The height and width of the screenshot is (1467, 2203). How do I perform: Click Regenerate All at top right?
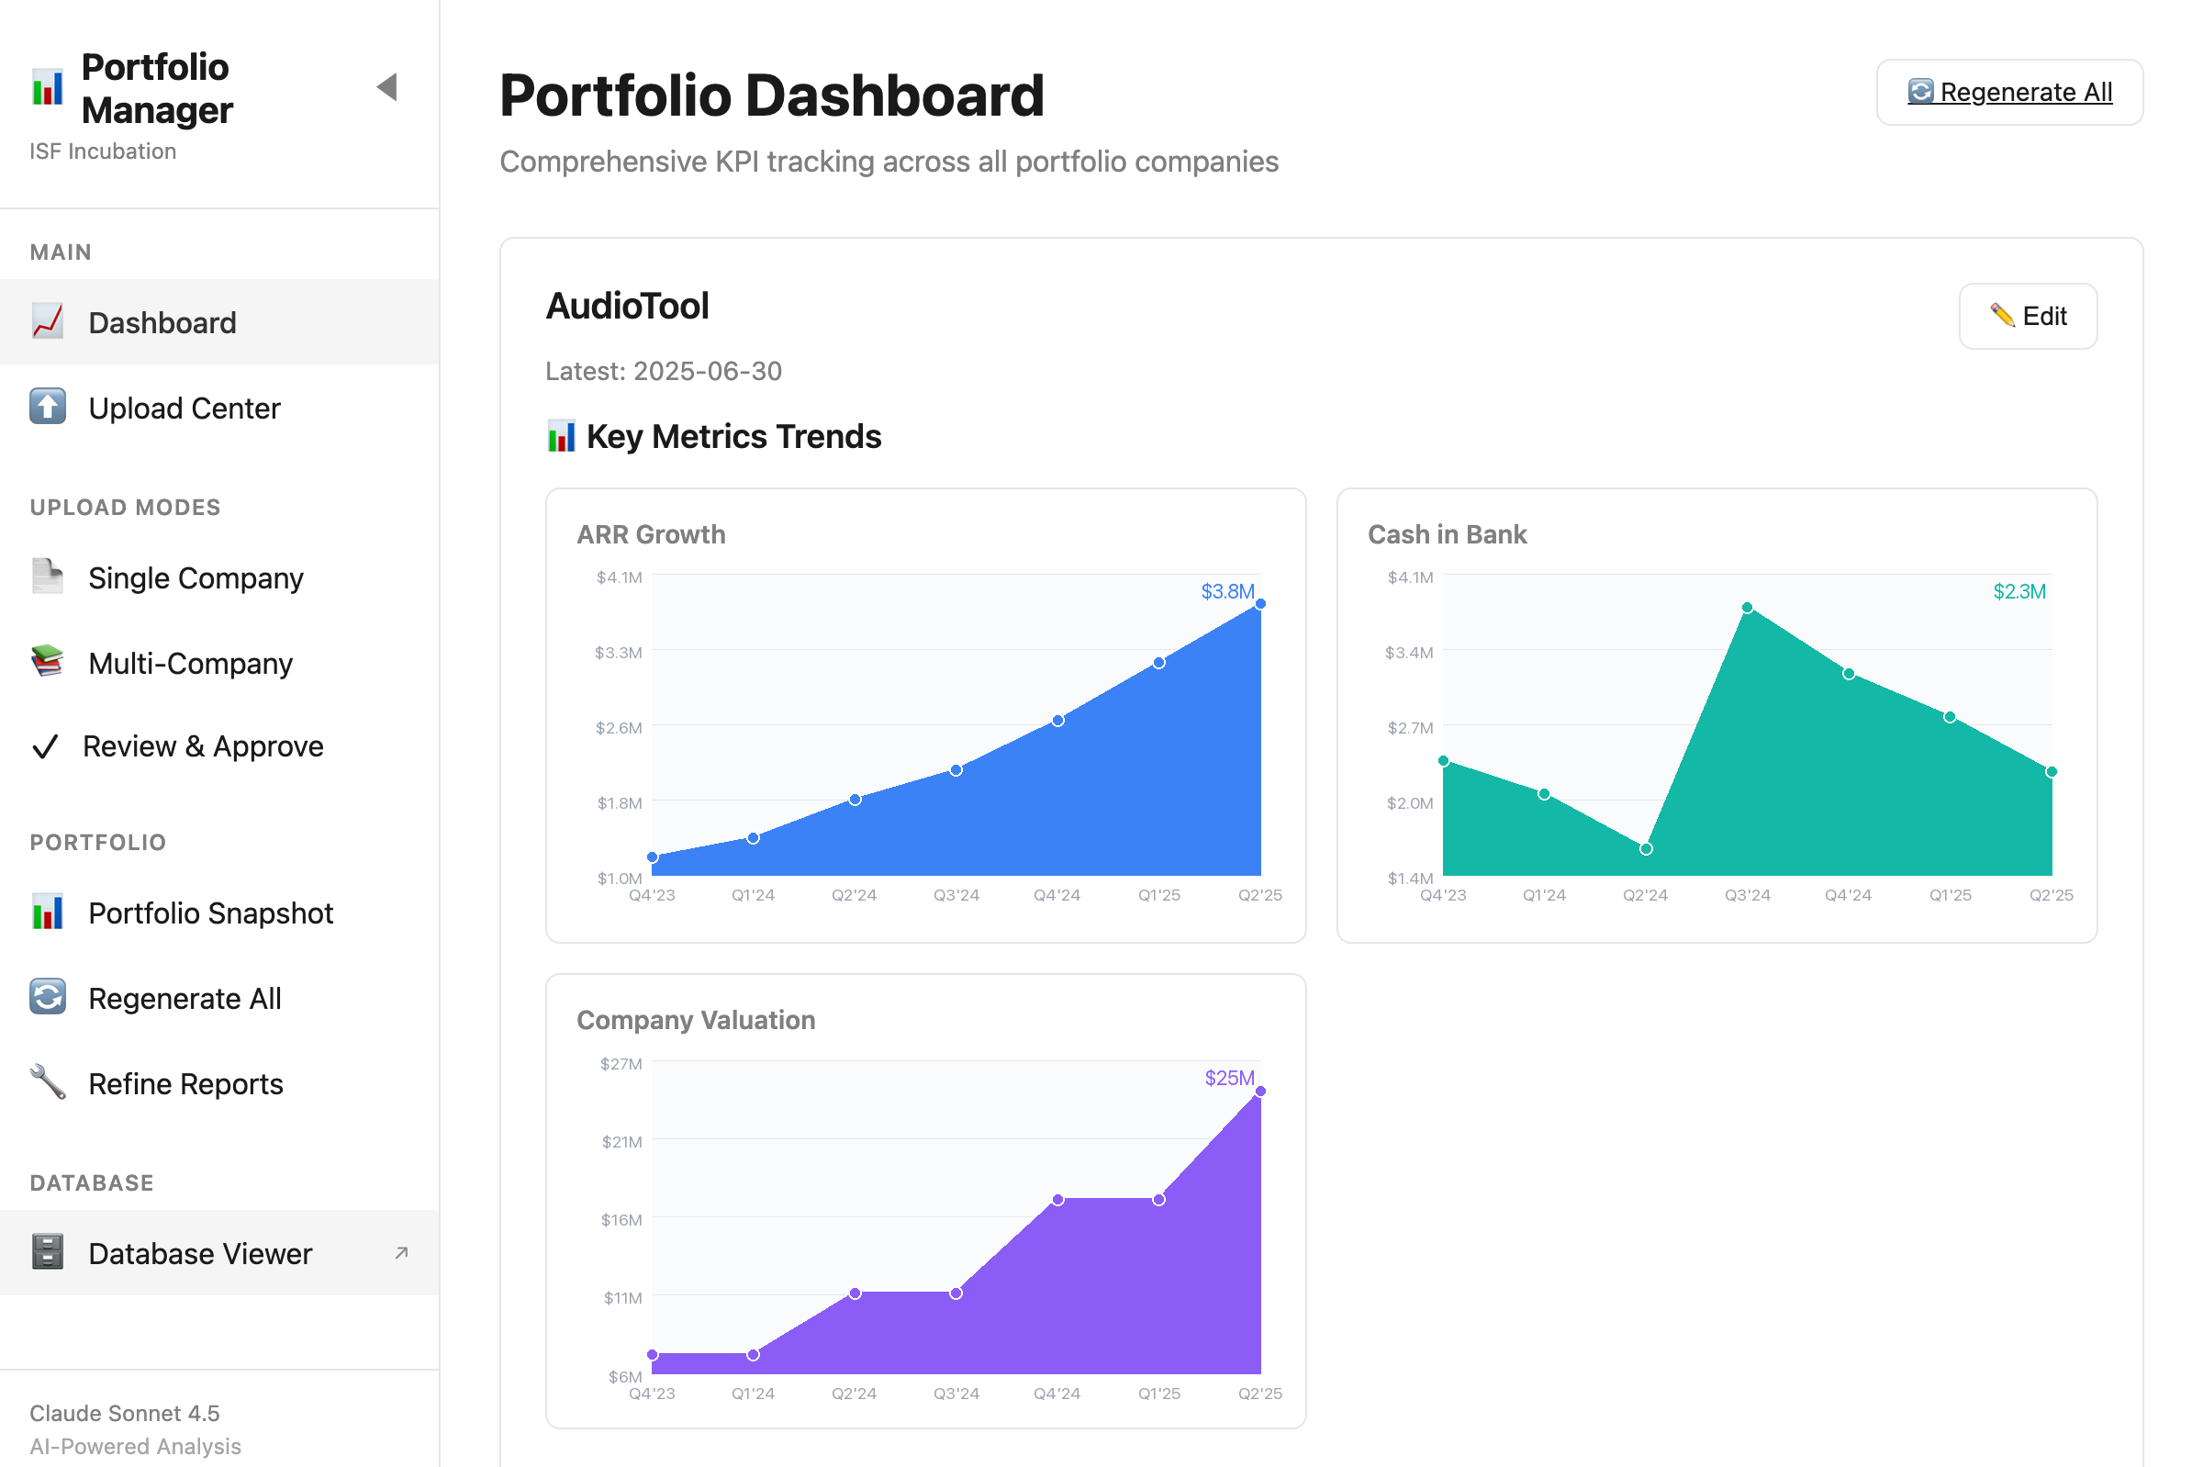(x=2009, y=91)
